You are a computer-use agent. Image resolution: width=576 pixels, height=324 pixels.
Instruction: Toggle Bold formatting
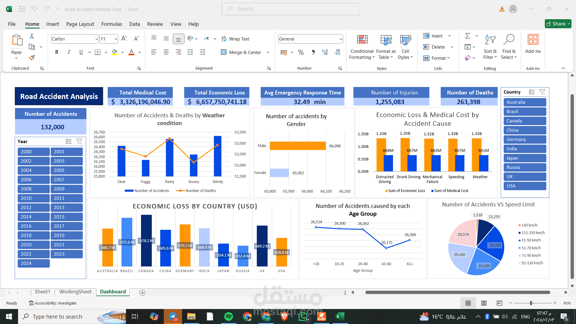click(57, 52)
